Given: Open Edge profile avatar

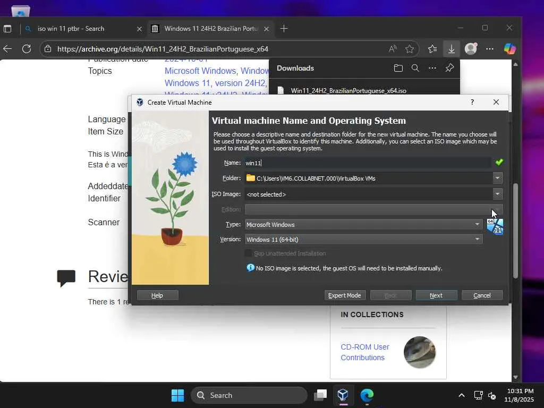Looking at the screenshot, I should (x=471, y=48).
